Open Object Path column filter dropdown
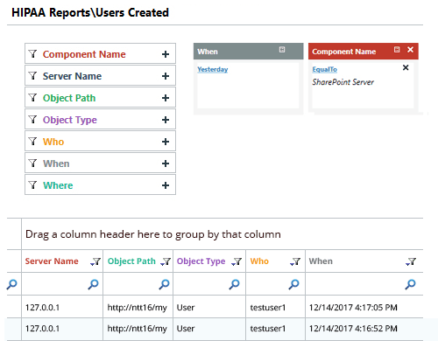Image resolution: width=438 pixels, height=341 pixels. 166,261
